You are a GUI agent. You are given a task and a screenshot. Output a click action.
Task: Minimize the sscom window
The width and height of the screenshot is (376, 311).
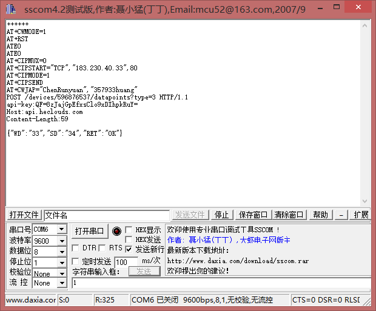[320, 8]
